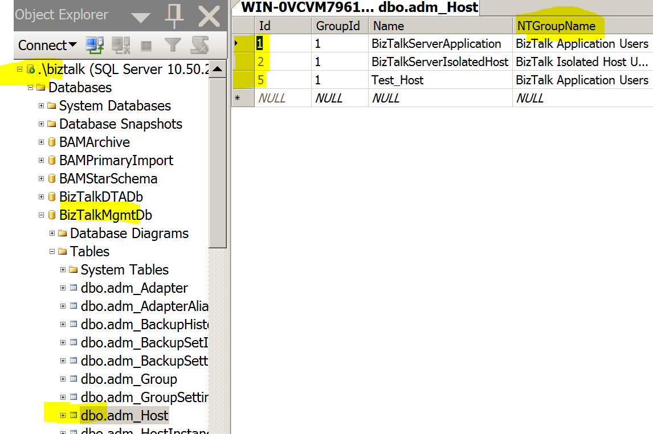653x434 pixels.
Task: Expand the Database Snapshots folder
Action: pos(41,124)
